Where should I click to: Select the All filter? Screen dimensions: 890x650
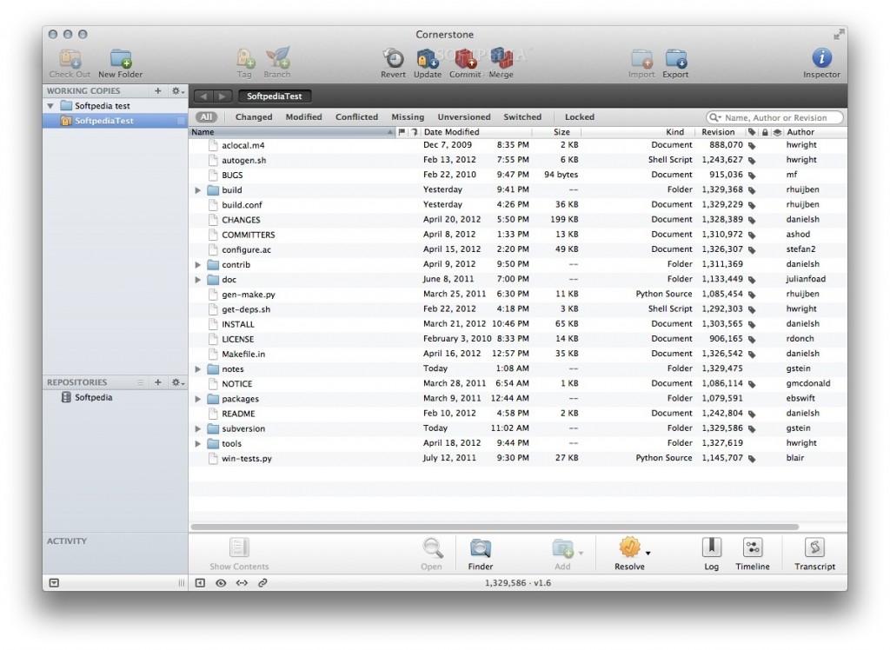click(x=207, y=117)
